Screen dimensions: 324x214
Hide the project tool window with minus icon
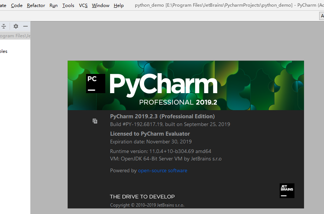click(25, 26)
